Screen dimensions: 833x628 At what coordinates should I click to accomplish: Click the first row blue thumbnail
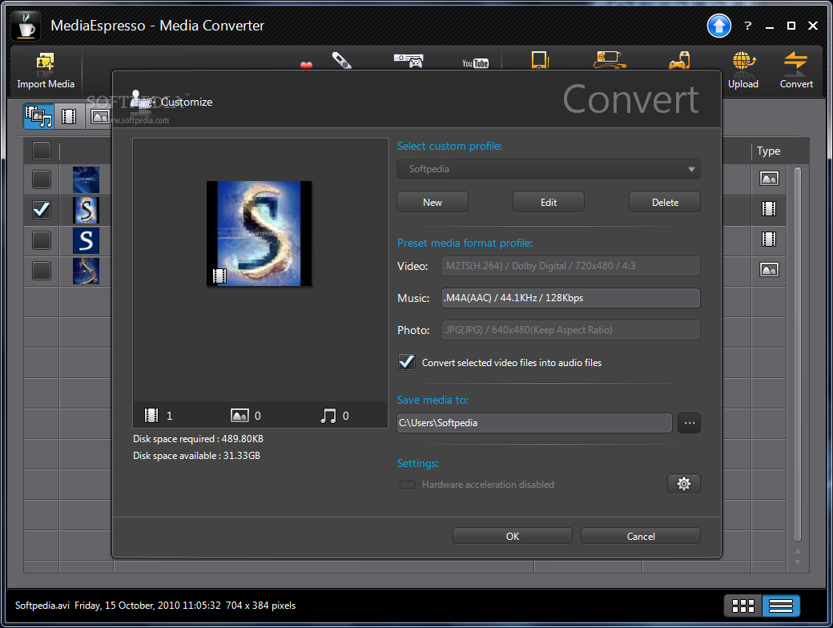point(86,179)
